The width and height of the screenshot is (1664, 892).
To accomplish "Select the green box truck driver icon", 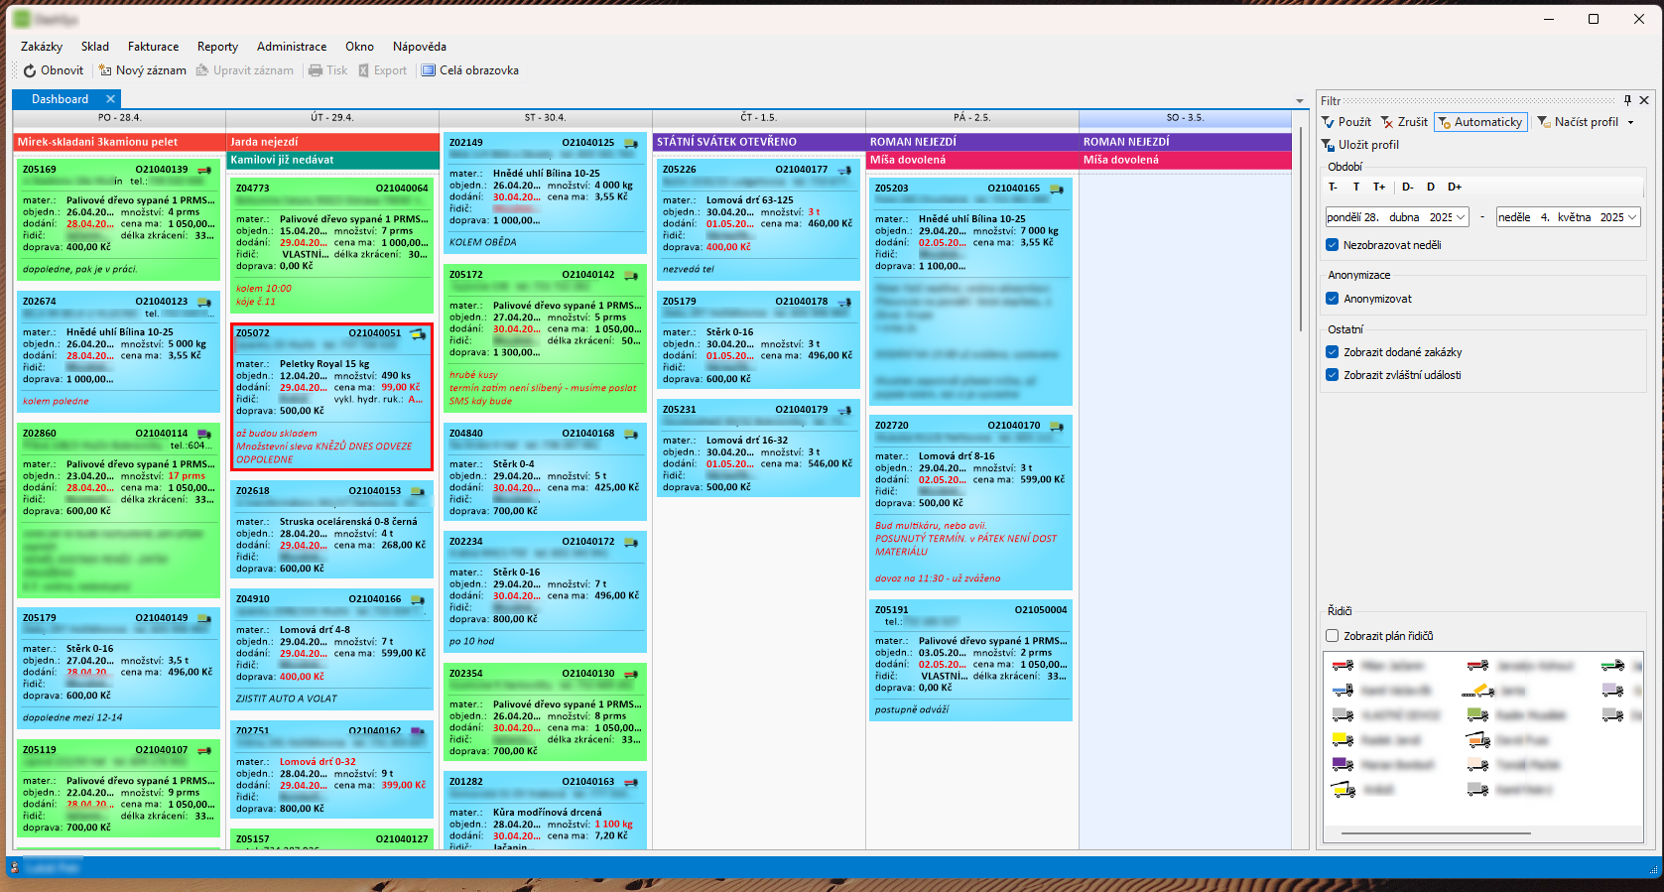I will coord(1477,714).
